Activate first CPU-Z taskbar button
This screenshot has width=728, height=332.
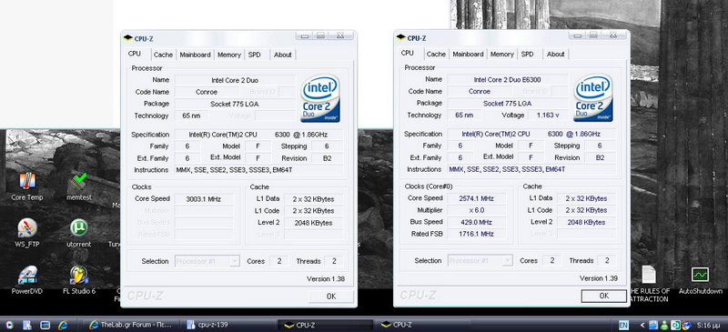pos(327,325)
